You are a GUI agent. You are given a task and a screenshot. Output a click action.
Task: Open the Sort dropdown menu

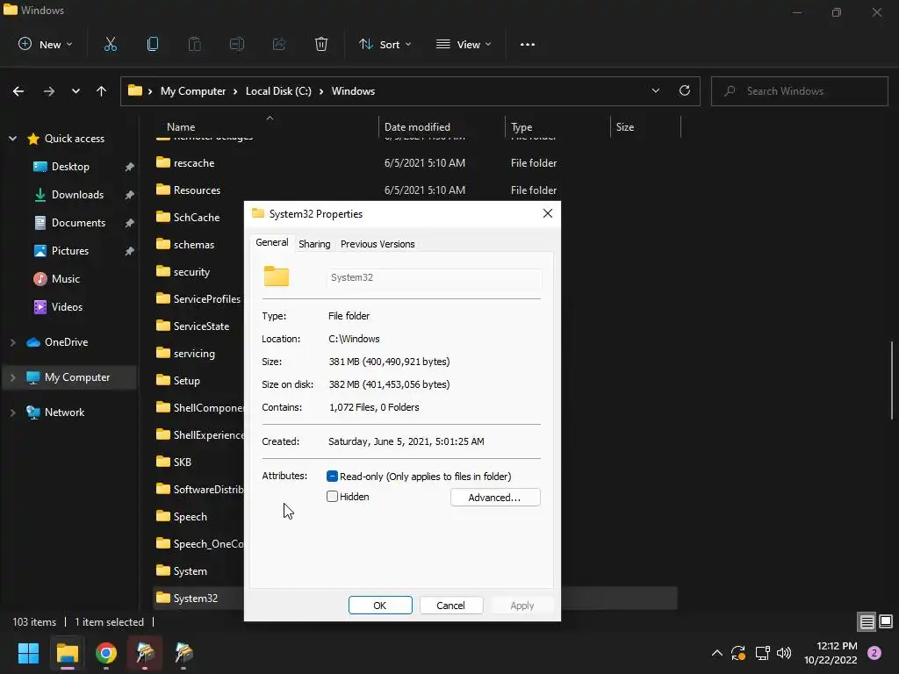pos(385,44)
